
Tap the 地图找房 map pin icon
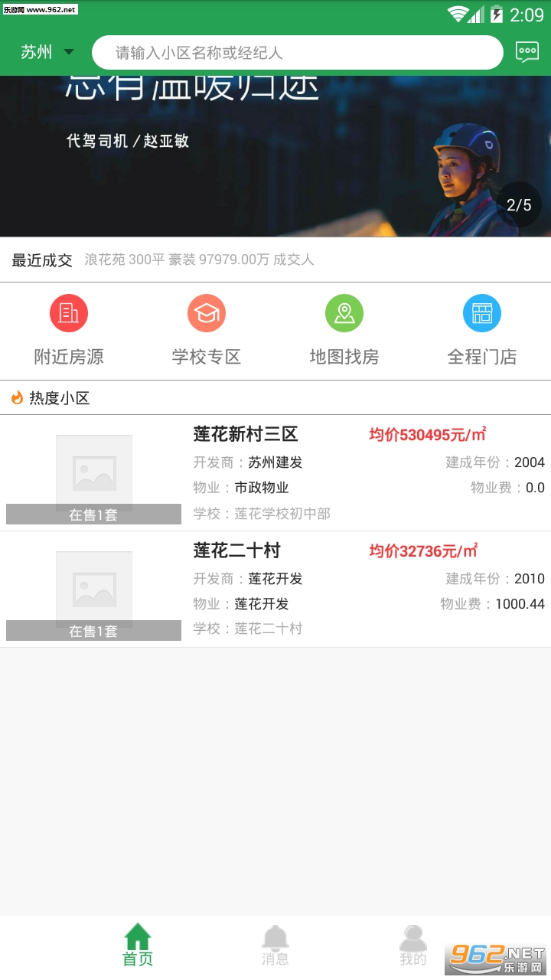(x=344, y=313)
